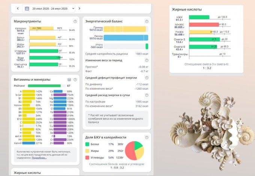The height and width of the screenshot is (176, 255).
Task: Open help icon beside Средний расход энергии в сутки
Action: point(146,95)
